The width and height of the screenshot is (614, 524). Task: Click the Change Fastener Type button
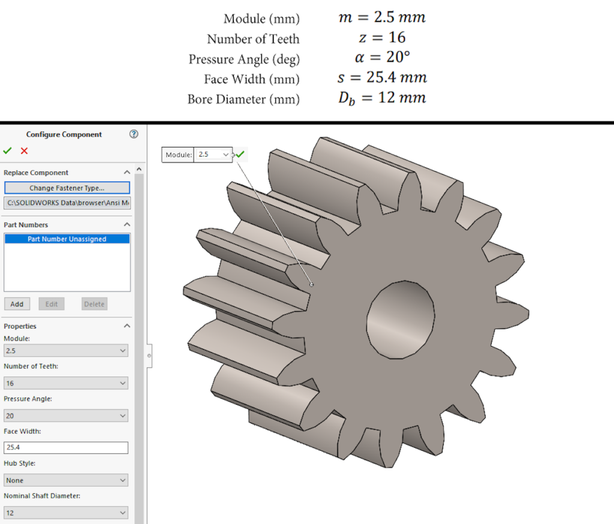(x=67, y=188)
